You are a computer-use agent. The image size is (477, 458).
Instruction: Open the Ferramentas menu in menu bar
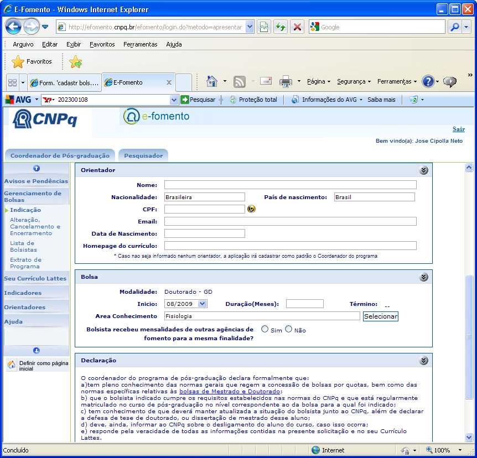(x=140, y=44)
